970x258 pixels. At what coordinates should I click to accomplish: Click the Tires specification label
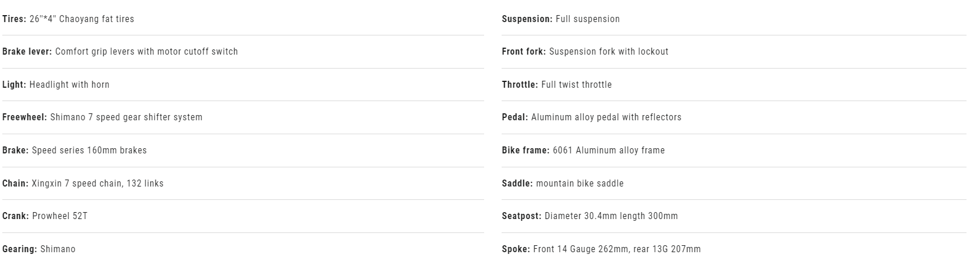tap(14, 19)
